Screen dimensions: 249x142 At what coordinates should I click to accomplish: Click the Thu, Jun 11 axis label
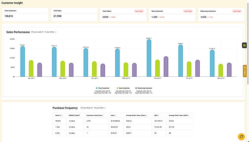157,78
